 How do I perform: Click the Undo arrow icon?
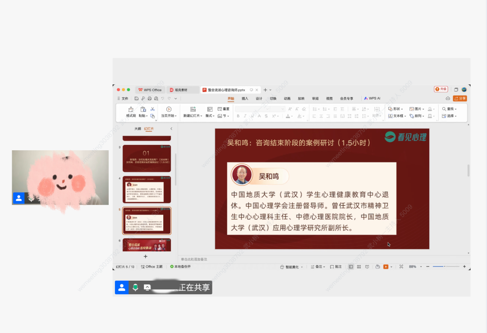point(162,98)
